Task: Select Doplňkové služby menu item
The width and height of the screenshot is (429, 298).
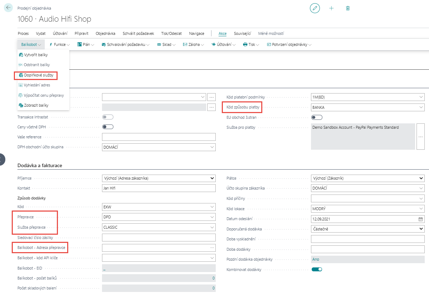Action: coord(38,75)
